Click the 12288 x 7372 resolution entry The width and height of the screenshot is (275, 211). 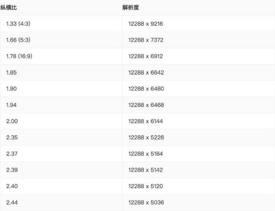click(146, 40)
